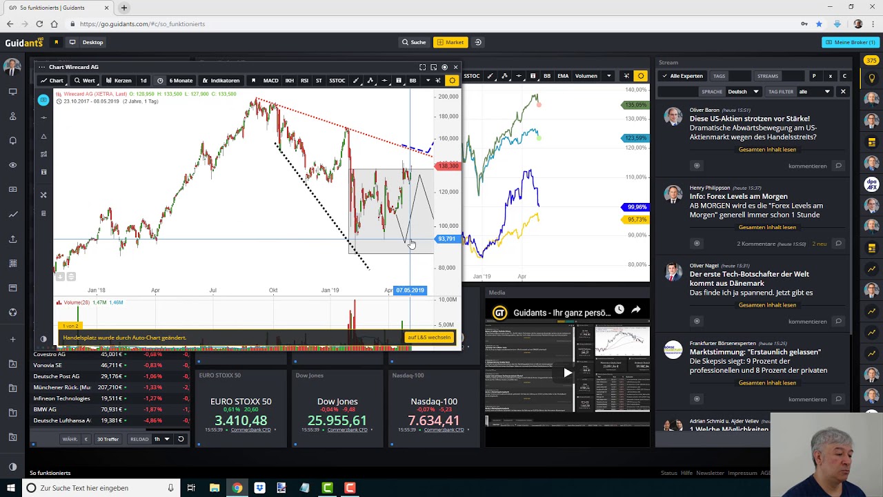Image resolution: width=883 pixels, height=497 pixels.
Task: Open the chart drawing brush tool
Action: click(x=356, y=81)
